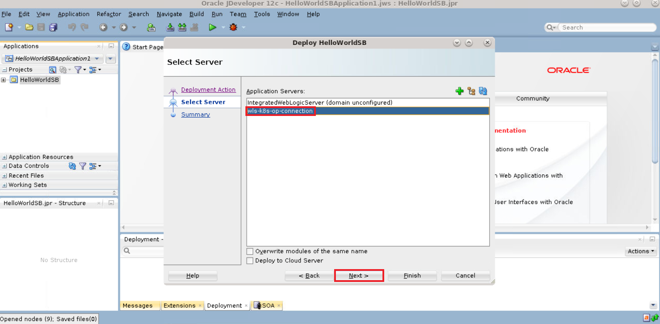This screenshot has height=324, width=660.
Task: Enable Overwrite modules of the same name
Action: tap(250, 251)
